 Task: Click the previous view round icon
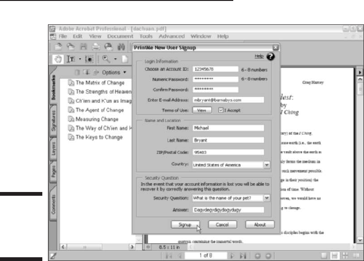coord(257,256)
